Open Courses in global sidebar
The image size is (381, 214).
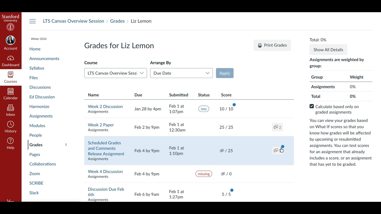(10, 77)
